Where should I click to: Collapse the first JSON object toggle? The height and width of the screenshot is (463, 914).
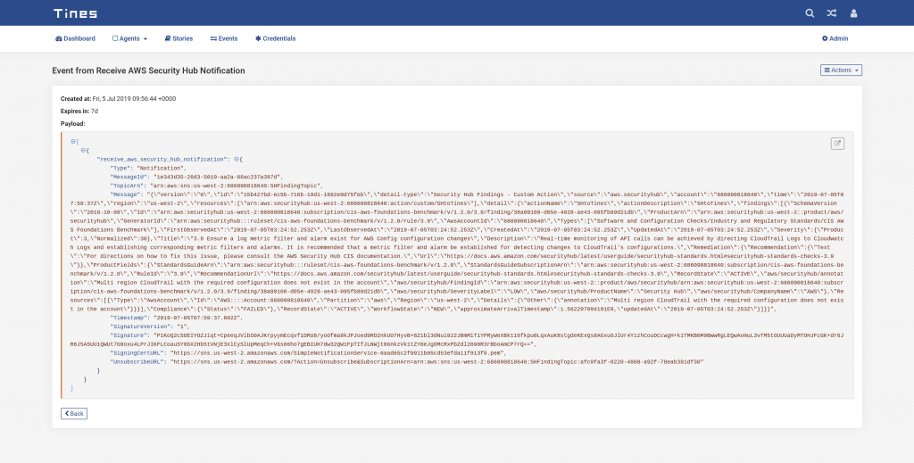click(x=83, y=150)
